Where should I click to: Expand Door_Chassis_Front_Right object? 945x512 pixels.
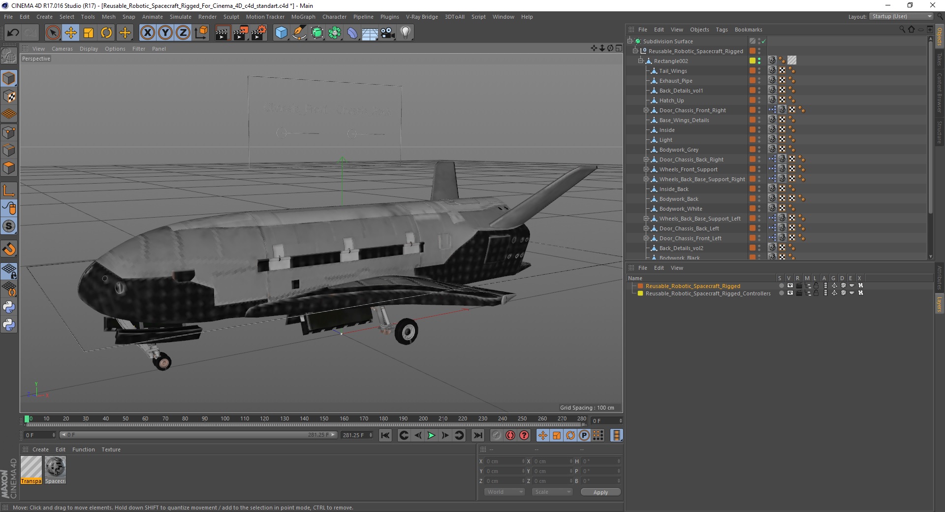pyautogui.click(x=646, y=110)
